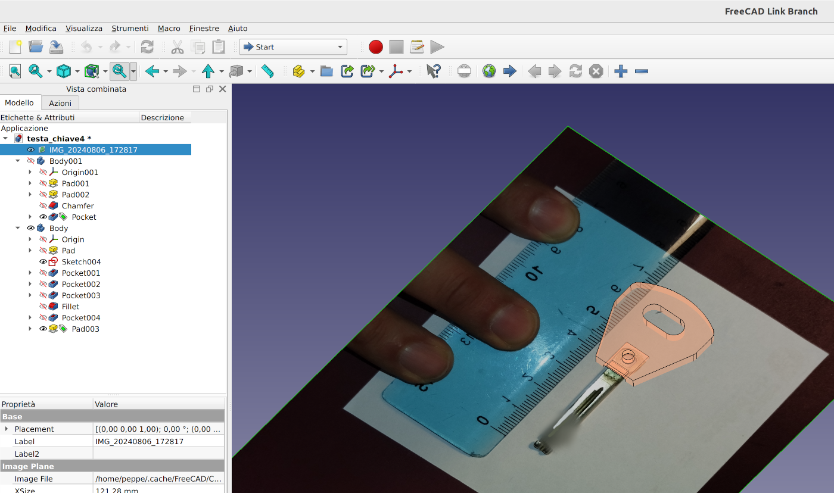
Task: Toggle visibility eye of Body001
Action: (x=31, y=161)
